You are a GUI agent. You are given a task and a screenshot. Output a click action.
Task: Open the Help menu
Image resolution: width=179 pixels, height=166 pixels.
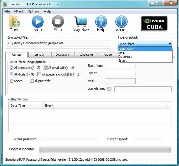[x=47, y=12]
